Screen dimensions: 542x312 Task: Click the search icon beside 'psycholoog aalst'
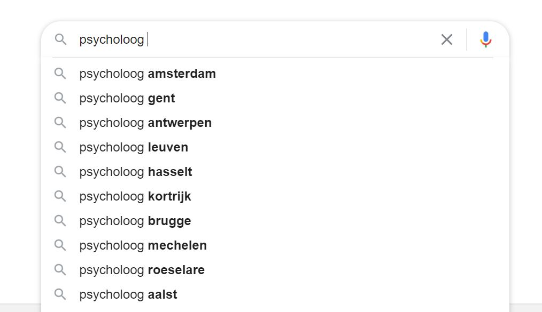click(x=60, y=294)
